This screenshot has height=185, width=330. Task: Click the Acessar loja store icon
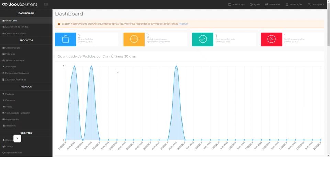coord(230,4)
